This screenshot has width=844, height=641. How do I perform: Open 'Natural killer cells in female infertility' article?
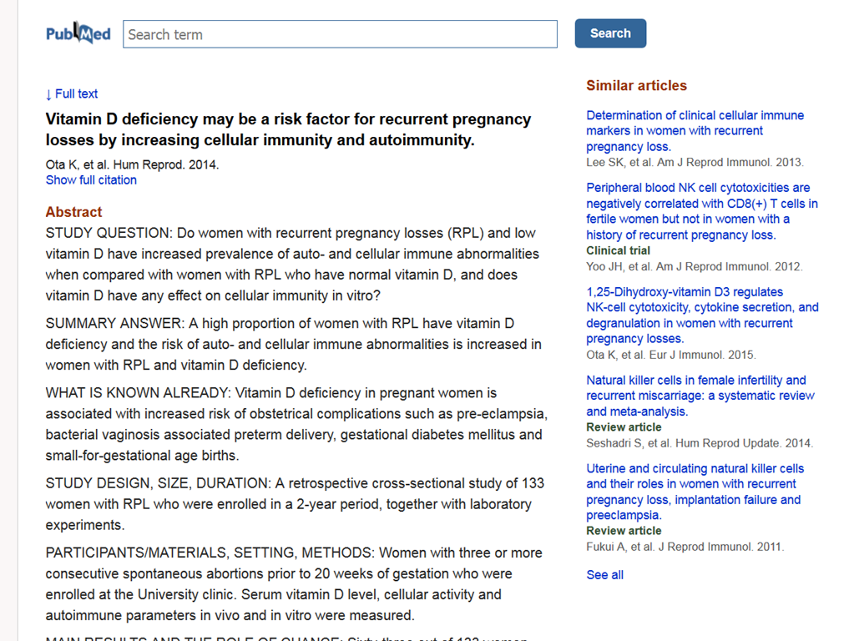[700, 396]
